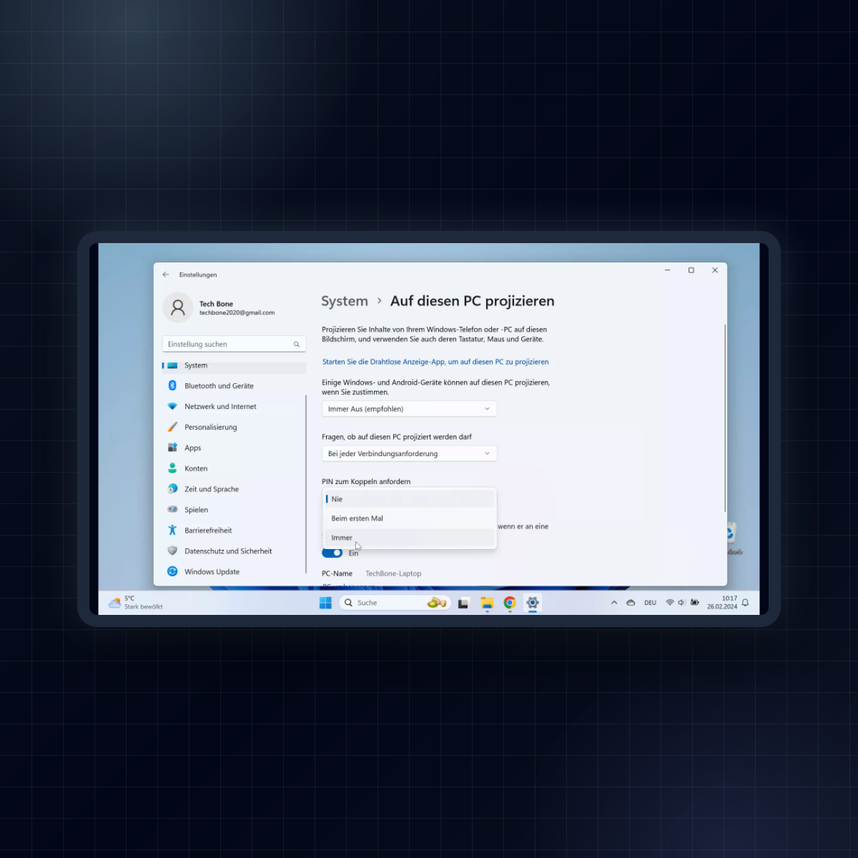Open the weather widget on the taskbar
The width and height of the screenshot is (858, 858).
click(136, 603)
